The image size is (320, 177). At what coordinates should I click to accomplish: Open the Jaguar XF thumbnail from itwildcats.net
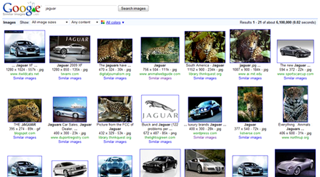click(x=25, y=46)
